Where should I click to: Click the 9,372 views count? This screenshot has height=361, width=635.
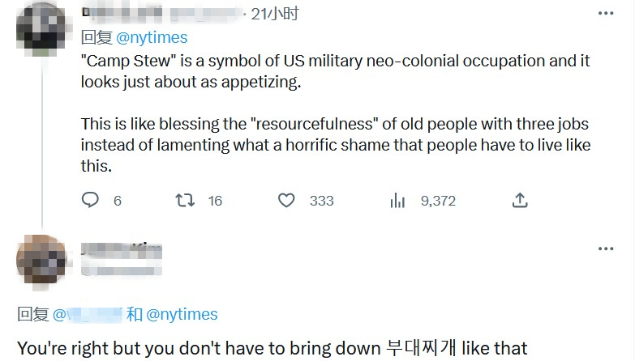438,201
